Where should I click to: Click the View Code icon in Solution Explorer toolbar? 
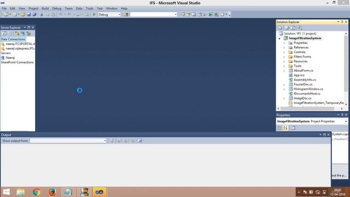(300, 28)
